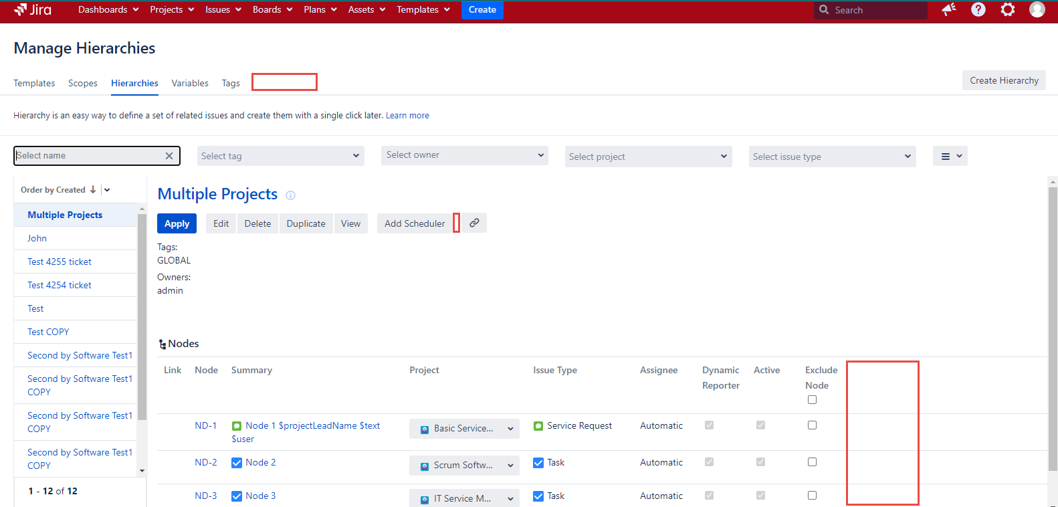
Task: Clear the Select name field with X
Action: click(x=169, y=156)
